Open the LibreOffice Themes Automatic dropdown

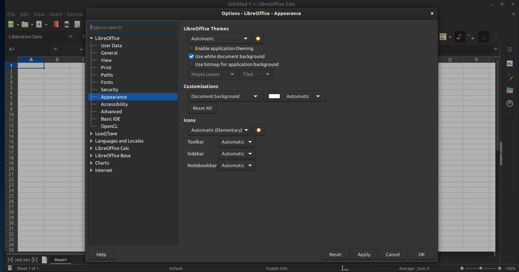pos(219,39)
